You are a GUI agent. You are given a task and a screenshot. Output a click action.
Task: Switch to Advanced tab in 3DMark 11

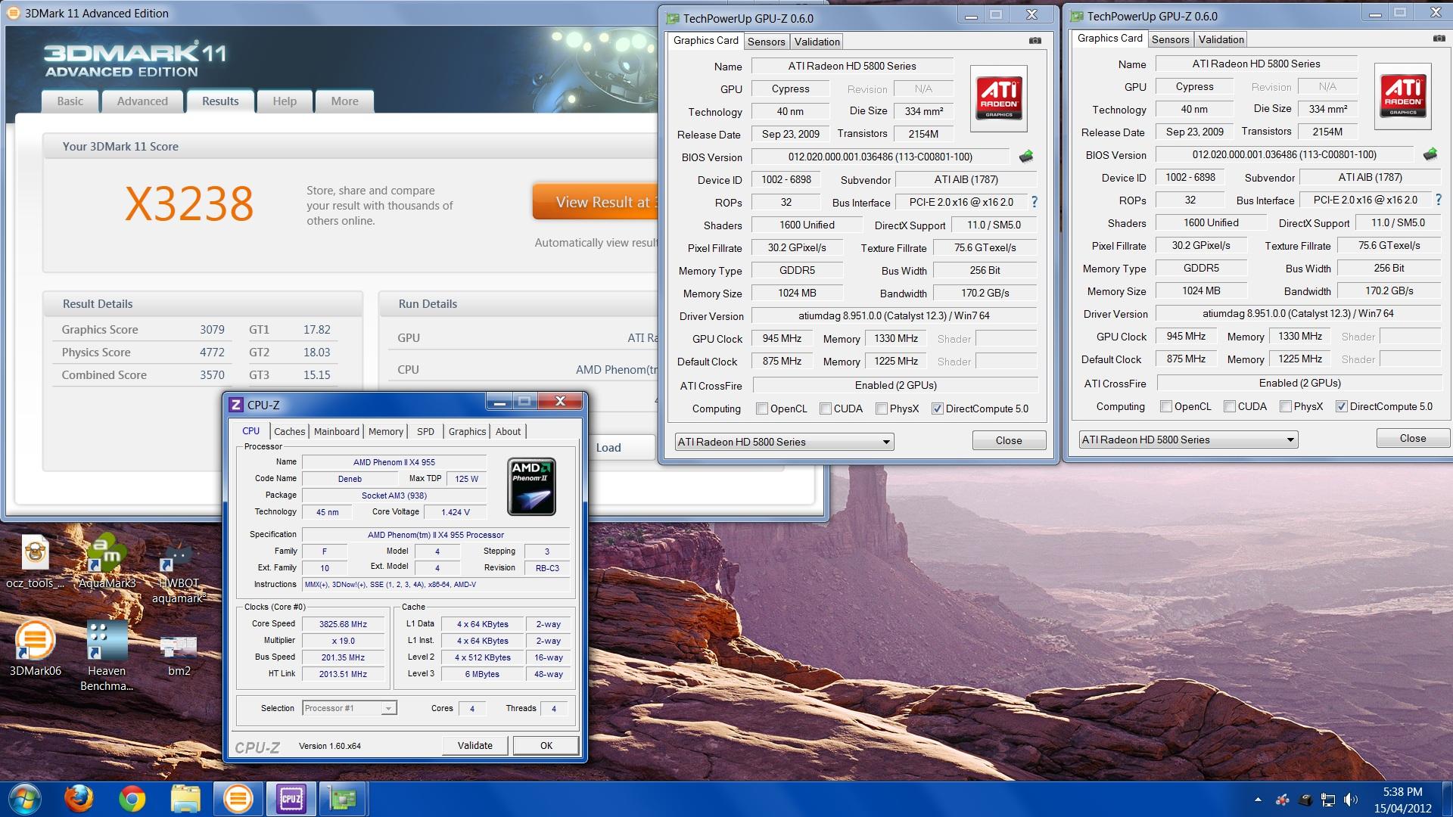coord(142,101)
